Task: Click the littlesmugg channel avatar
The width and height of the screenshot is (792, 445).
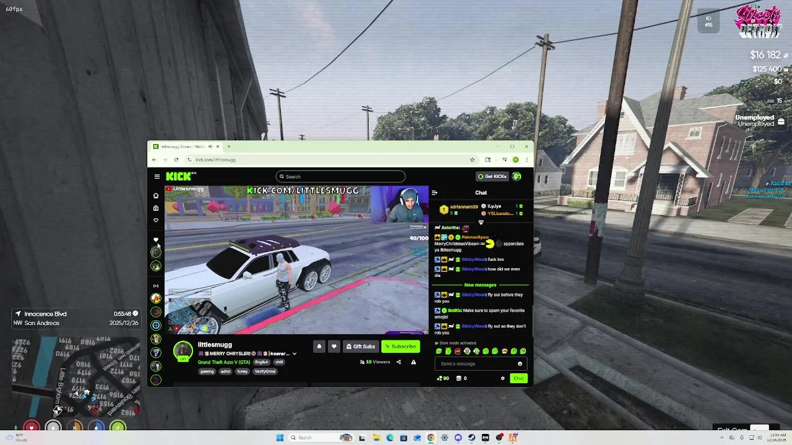Action: [x=183, y=351]
